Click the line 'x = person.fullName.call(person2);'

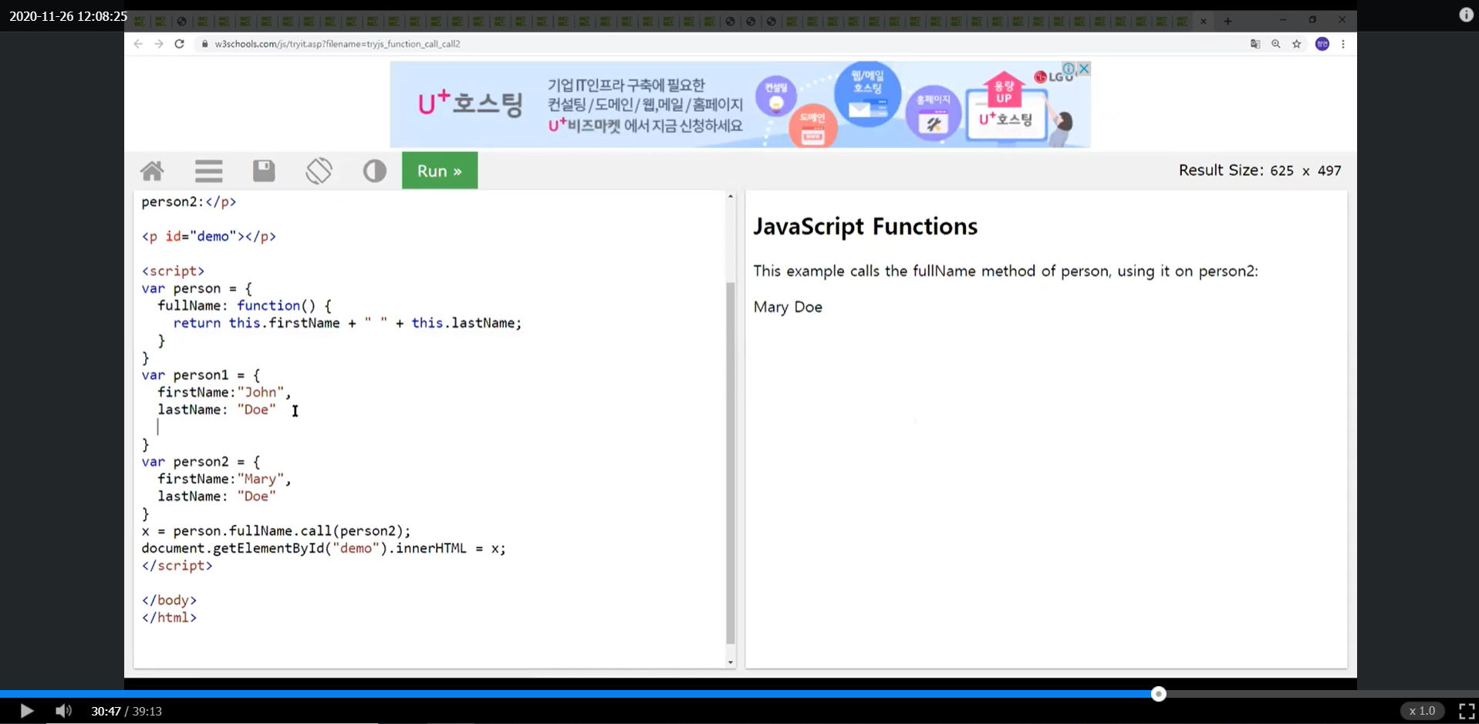[276, 531]
